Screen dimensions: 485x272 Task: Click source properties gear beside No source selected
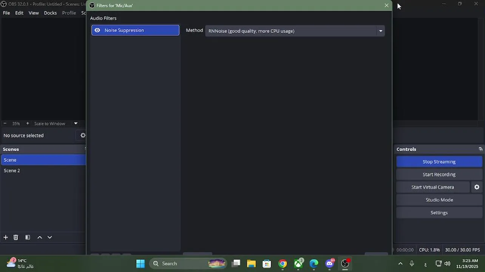click(x=83, y=135)
